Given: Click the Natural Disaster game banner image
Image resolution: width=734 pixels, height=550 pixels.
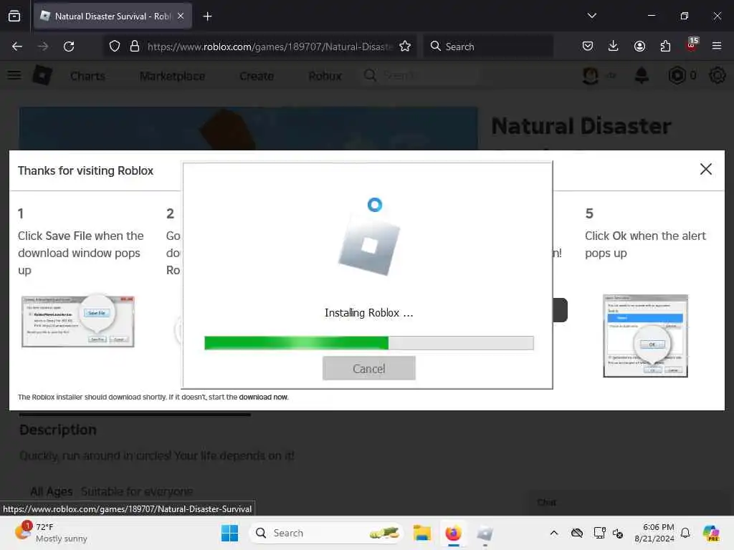Looking at the screenshot, I should 248,129.
